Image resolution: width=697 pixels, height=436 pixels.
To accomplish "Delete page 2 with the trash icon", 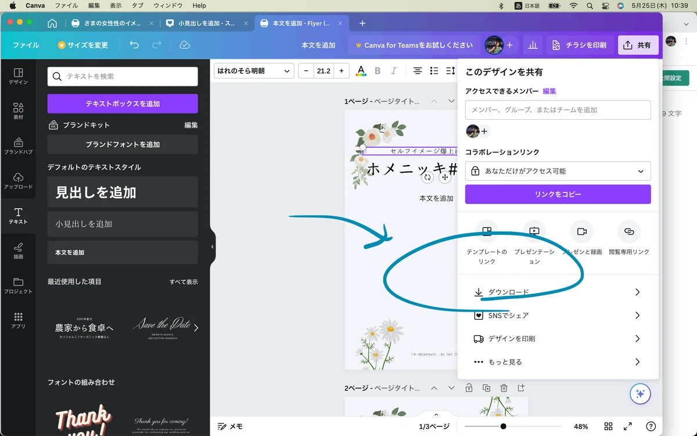I will [504, 388].
